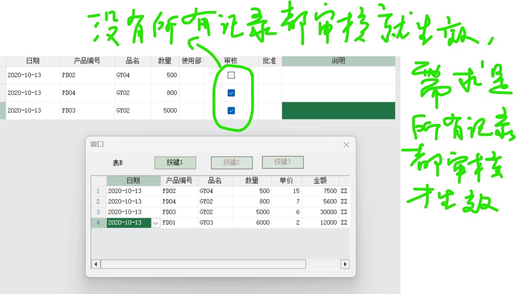The image size is (517, 294).
Task: Select row header 3 in 表B grid
Action: [x=99, y=212]
